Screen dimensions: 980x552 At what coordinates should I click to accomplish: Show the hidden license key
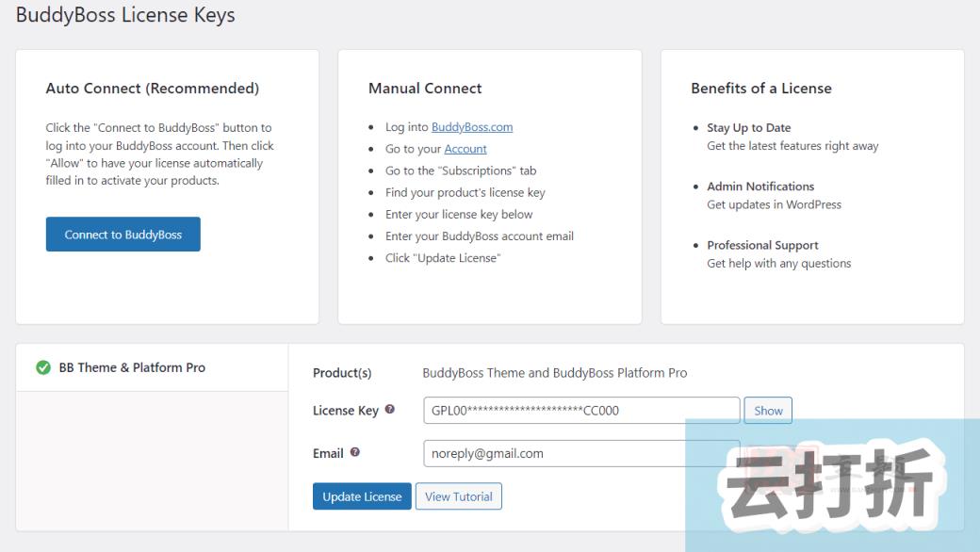coord(767,411)
